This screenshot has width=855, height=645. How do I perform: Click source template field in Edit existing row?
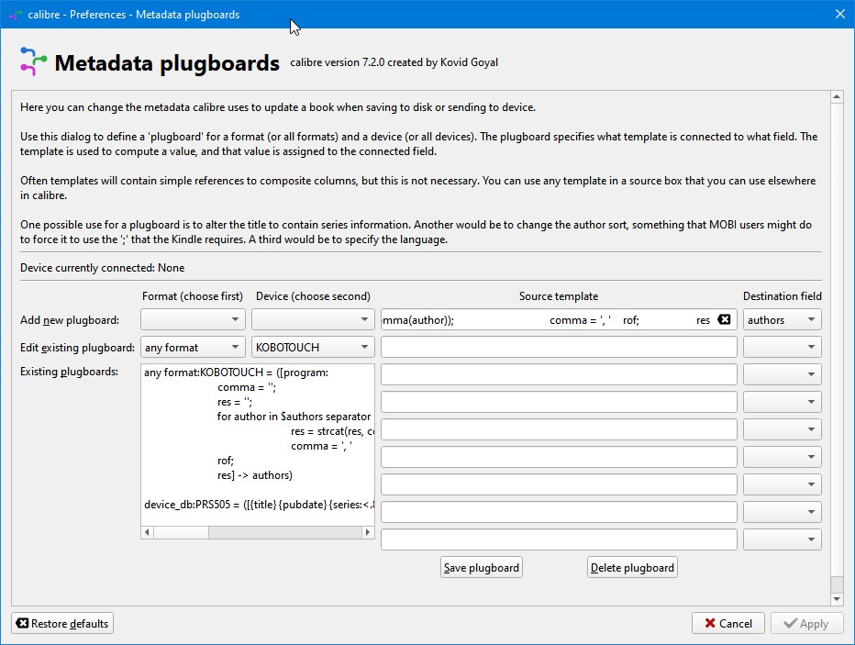(559, 348)
